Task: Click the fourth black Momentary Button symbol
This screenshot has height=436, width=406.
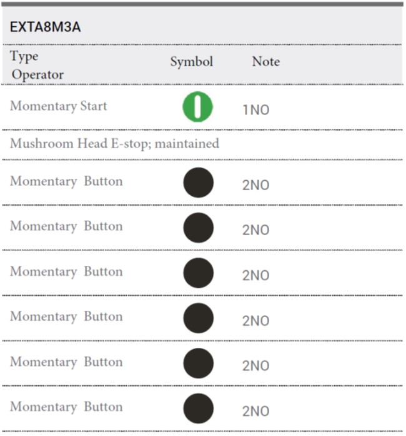Action: [x=198, y=318]
